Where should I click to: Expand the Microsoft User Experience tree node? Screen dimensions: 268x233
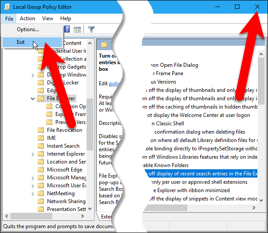pos(33,186)
